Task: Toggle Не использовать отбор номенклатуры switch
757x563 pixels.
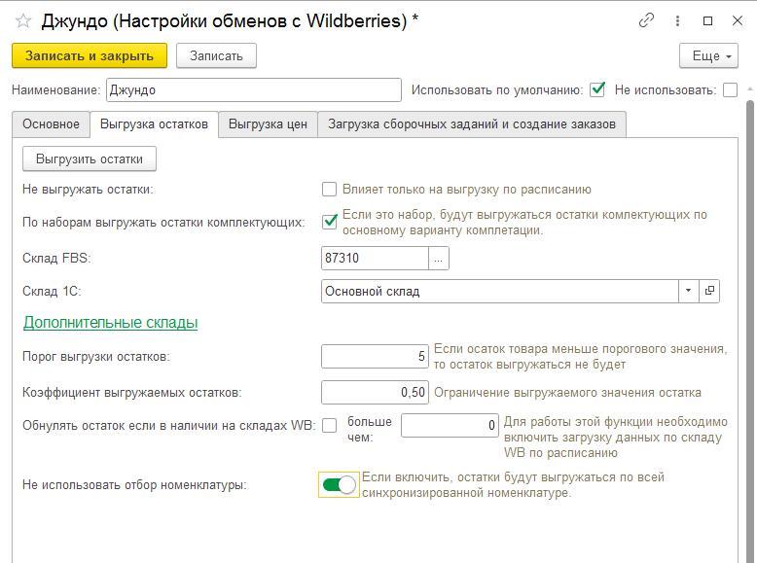Action: point(339,484)
